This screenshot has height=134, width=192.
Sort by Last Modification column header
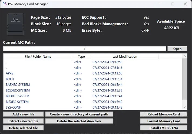coord(125,57)
